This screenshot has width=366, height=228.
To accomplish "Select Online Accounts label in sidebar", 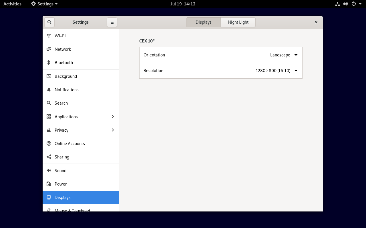I will coord(70,143).
